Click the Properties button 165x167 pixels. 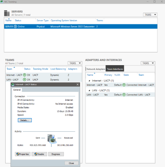[x=23, y=154]
